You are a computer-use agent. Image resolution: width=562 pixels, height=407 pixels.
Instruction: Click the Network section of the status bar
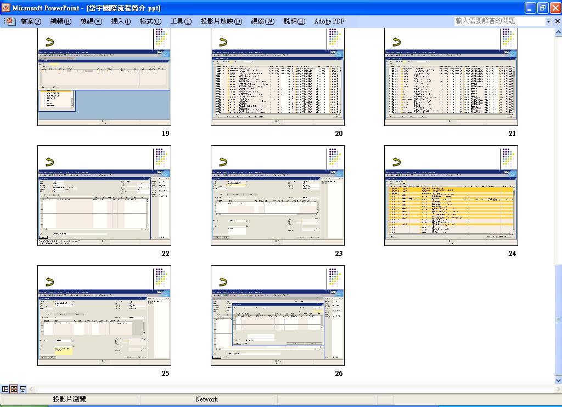pos(207,399)
